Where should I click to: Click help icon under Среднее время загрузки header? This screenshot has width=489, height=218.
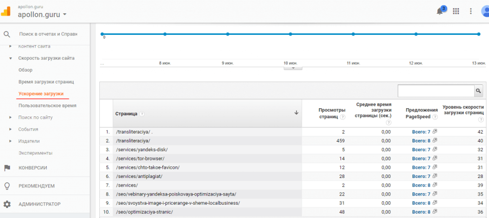coord(388,123)
